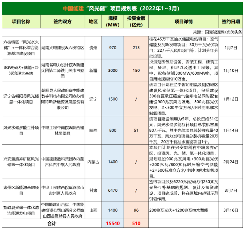Click the 中国能建 "风光储" table title
Image resolution: width=244 pixels, height=230 pixels.
point(122,8)
